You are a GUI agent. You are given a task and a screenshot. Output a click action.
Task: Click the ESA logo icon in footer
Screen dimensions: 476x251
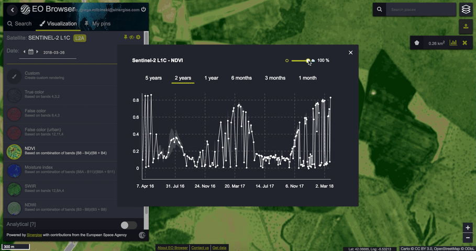pyautogui.click(x=142, y=235)
